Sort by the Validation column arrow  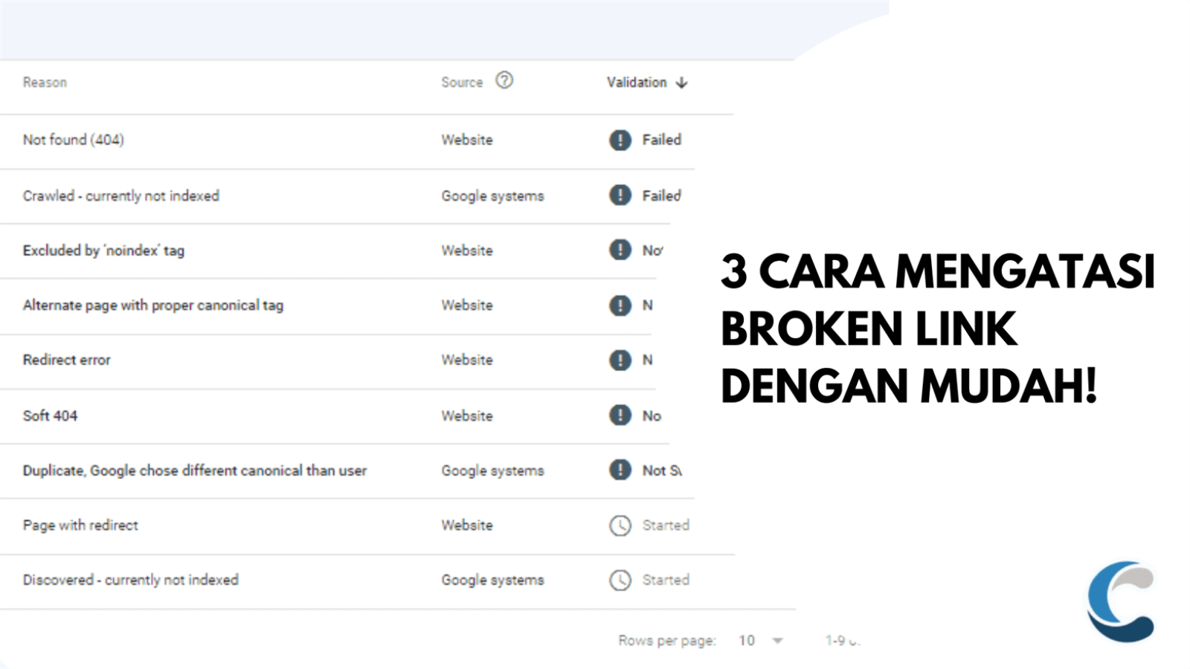[681, 83]
